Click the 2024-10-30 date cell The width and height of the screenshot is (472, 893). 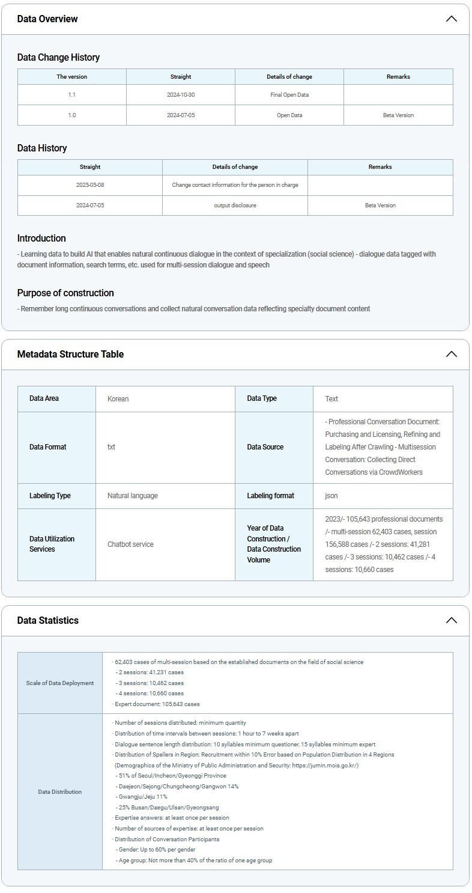[181, 95]
